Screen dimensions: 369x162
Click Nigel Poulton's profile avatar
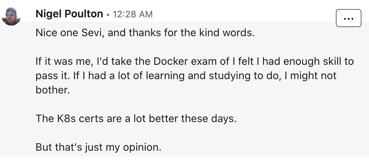coord(11,16)
